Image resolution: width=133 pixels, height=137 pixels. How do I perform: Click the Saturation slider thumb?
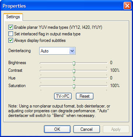tap(74, 87)
